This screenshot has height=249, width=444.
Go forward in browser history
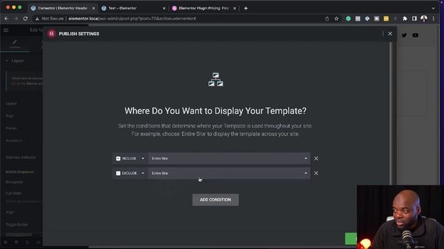click(x=16, y=19)
